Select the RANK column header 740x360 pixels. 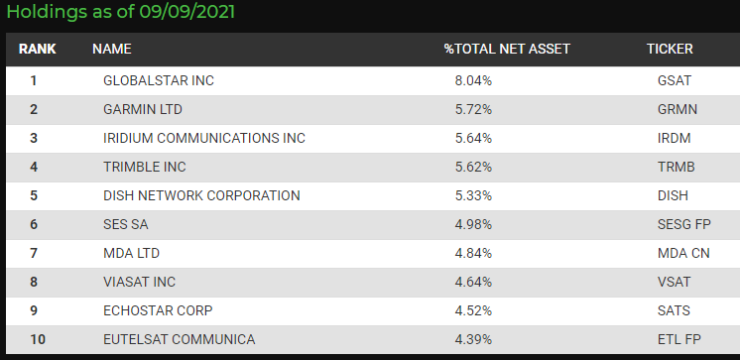[x=38, y=49]
